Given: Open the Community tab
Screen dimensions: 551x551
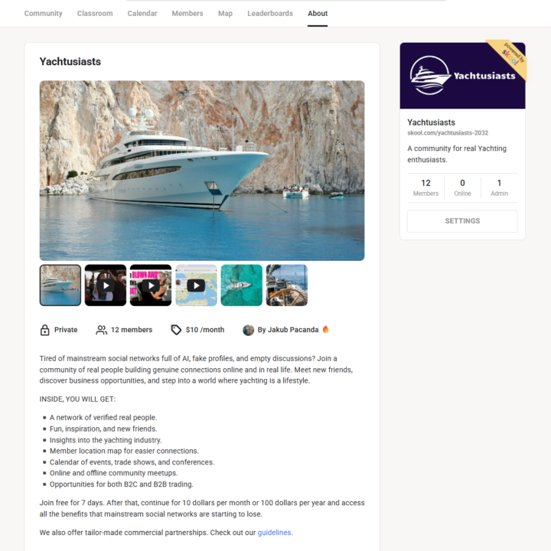Looking at the screenshot, I should click(43, 13).
